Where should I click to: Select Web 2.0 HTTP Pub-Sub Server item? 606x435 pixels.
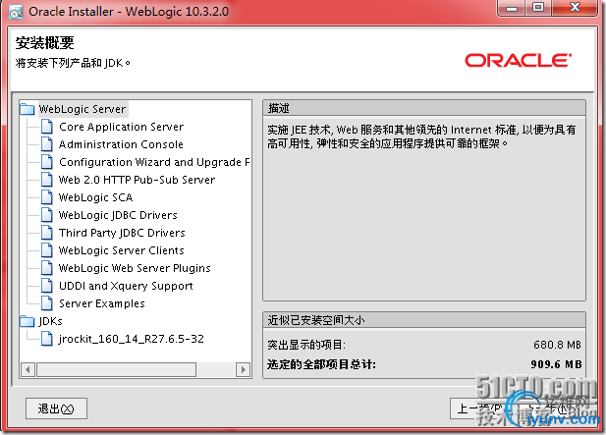[x=137, y=180]
